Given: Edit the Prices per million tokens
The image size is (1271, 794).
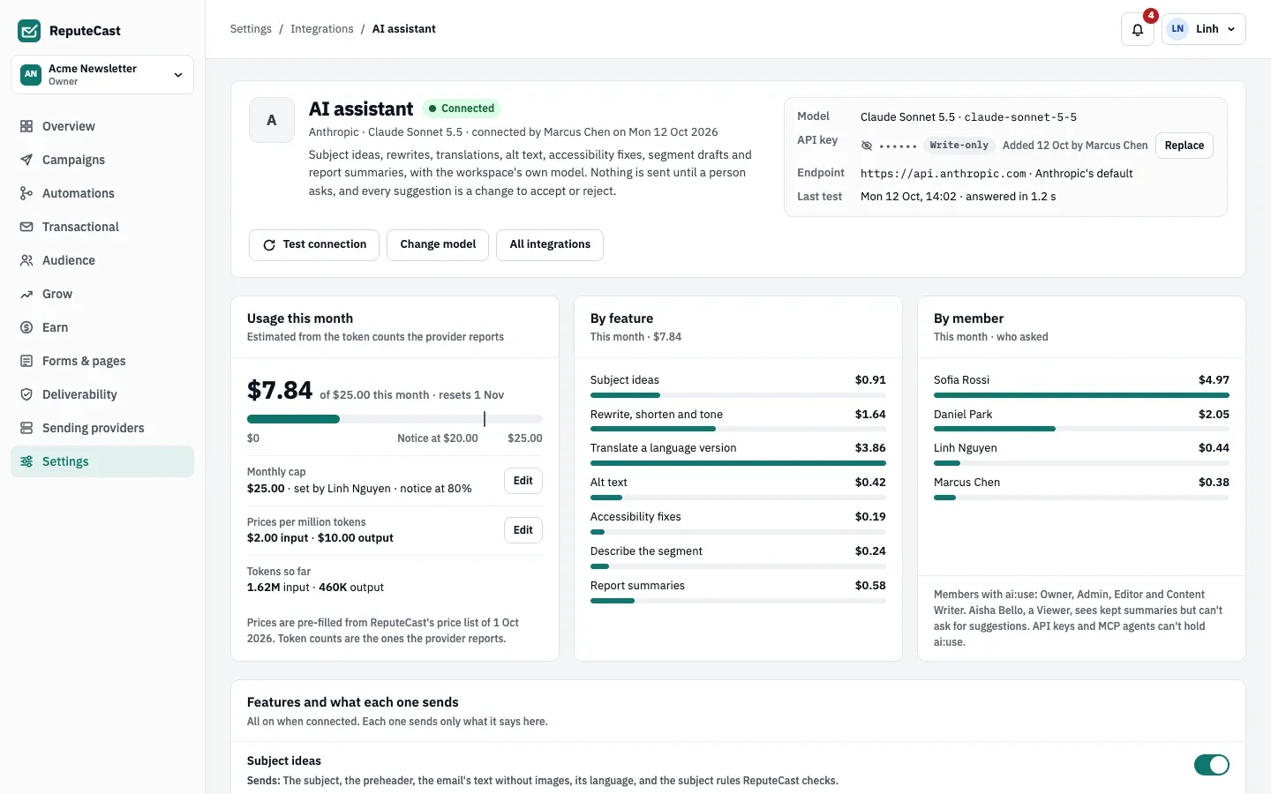Looking at the screenshot, I should coord(523,530).
